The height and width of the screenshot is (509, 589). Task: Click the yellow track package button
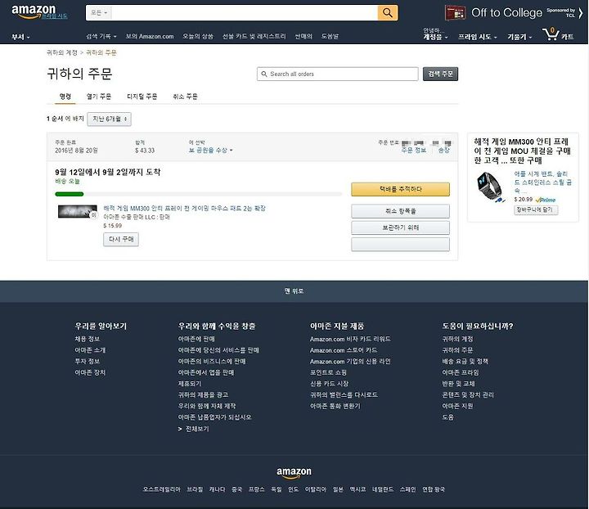tap(400, 189)
